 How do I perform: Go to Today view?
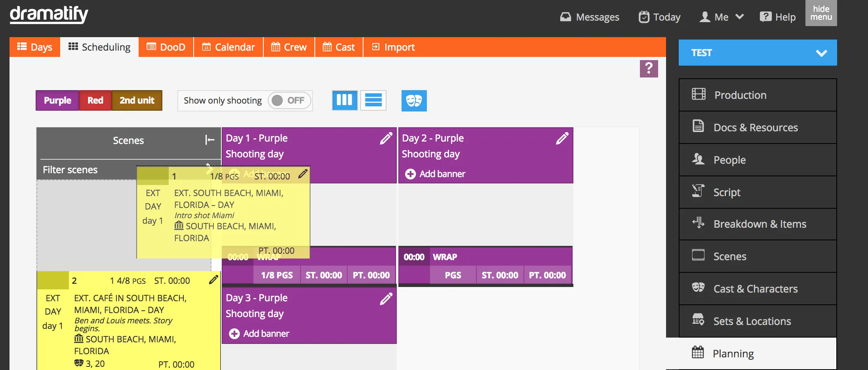click(660, 17)
